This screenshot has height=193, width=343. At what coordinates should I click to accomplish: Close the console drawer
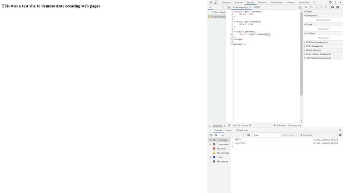pyautogui.click(x=340, y=130)
